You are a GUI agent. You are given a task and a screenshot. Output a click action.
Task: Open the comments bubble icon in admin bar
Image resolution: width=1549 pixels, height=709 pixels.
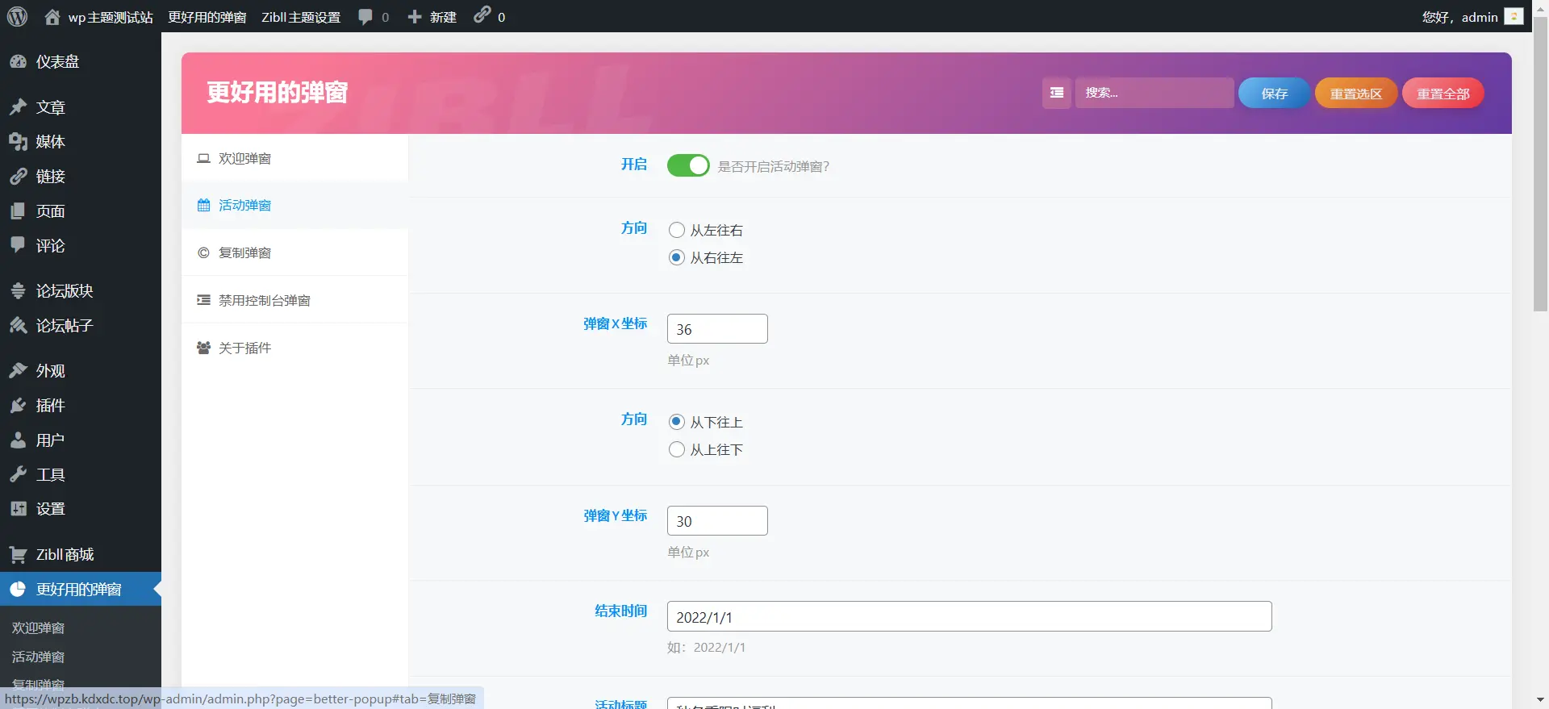coord(366,17)
